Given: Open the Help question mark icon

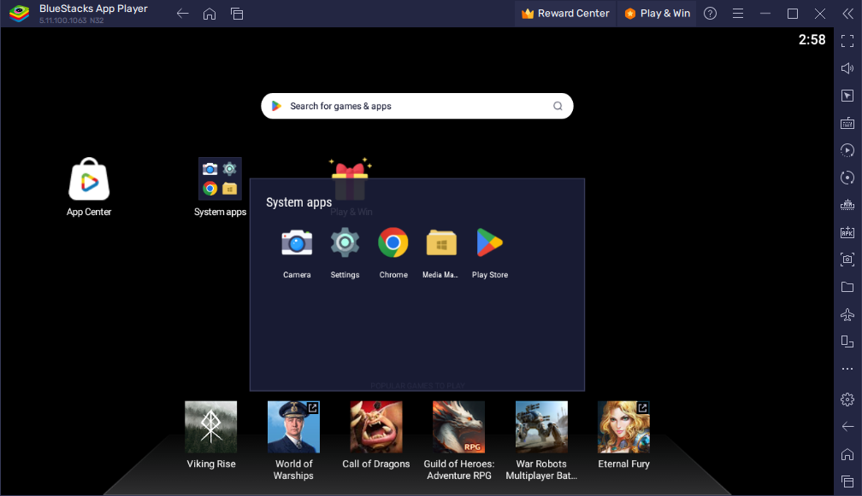Looking at the screenshot, I should 711,13.
